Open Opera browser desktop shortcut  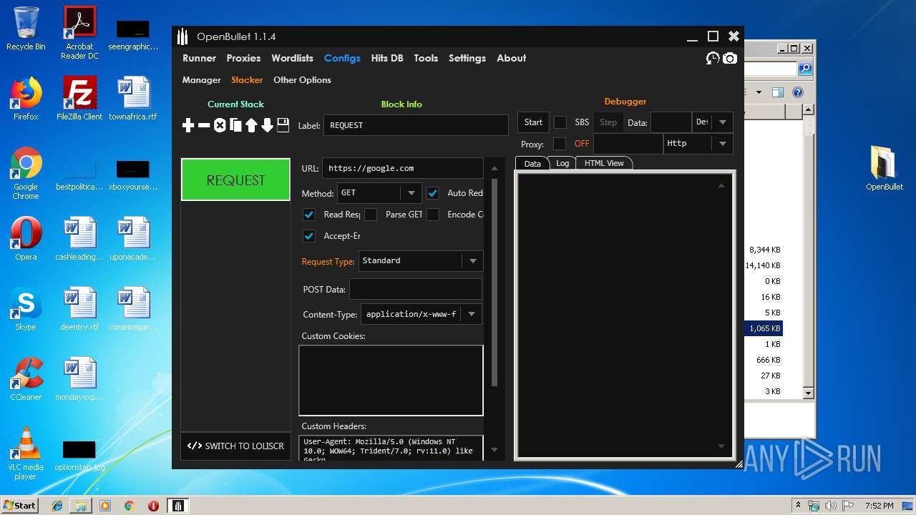point(26,239)
